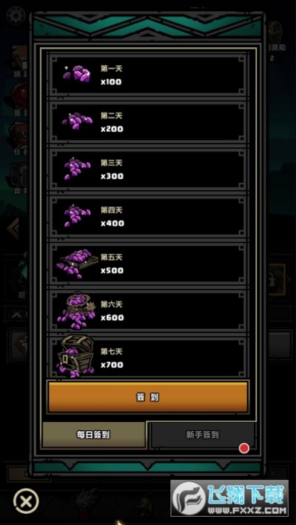Click the day two gem pile icon
The width and height of the screenshot is (296, 525).
click(77, 121)
